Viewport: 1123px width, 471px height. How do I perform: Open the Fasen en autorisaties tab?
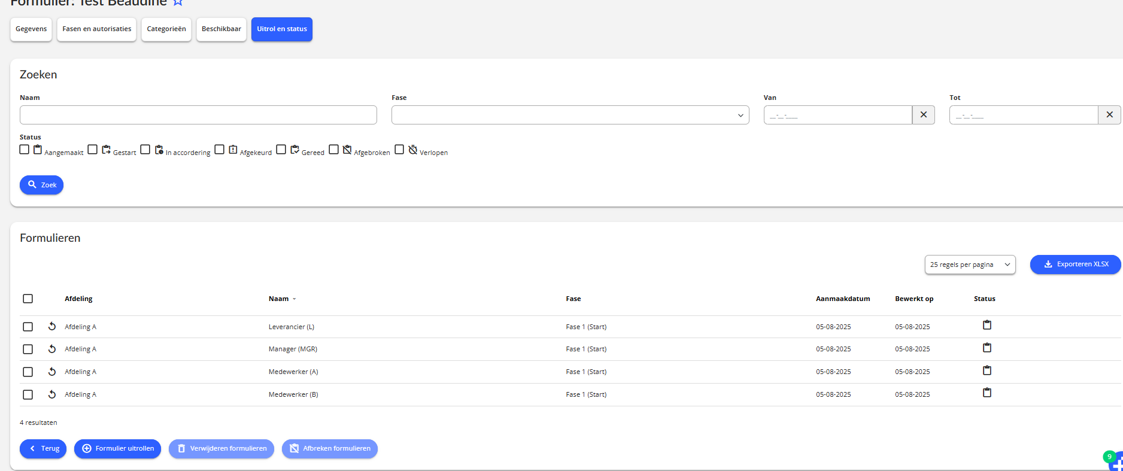(x=97, y=29)
